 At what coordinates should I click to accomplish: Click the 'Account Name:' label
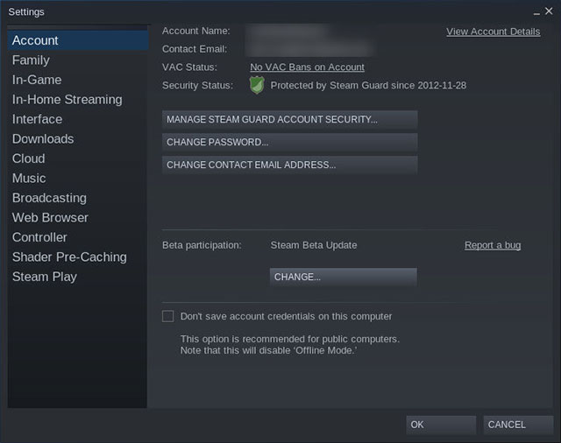[196, 32]
